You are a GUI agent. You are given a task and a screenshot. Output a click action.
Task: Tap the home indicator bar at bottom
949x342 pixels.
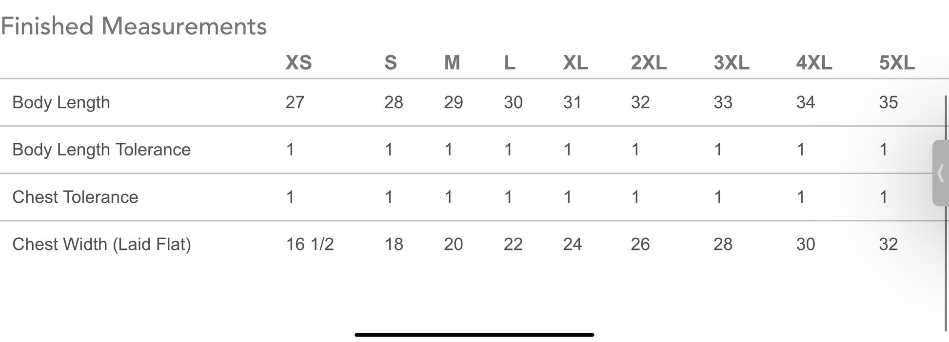coord(474,335)
